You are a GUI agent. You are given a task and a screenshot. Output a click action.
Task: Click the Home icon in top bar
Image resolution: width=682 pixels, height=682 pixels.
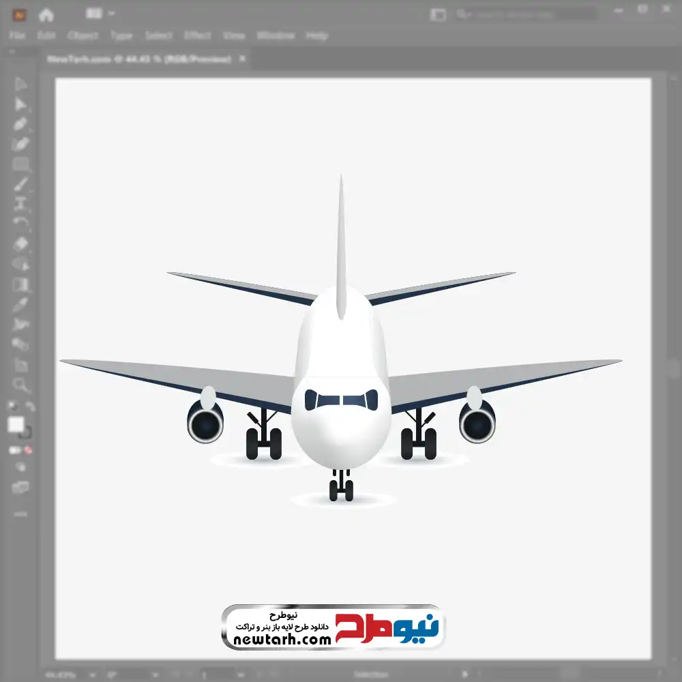pos(46,14)
